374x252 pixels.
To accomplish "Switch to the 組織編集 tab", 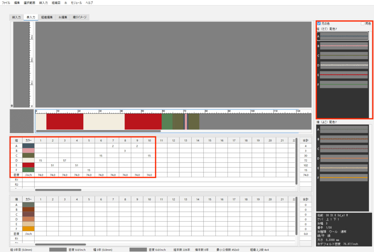I will (x=47, y=17).
